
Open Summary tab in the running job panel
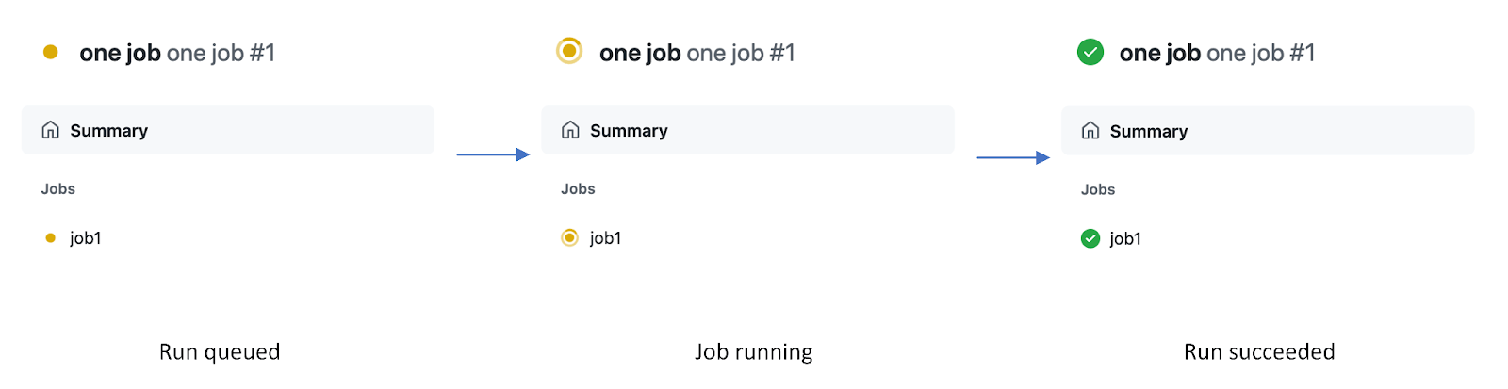tap(629, 131)
